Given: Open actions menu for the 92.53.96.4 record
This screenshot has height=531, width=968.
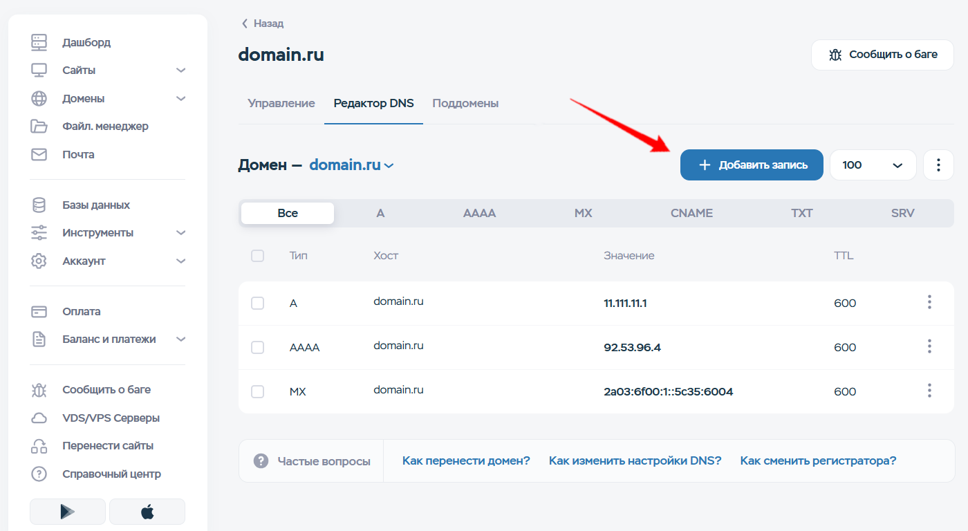Looking at the screenshot, I should (929, 346).
